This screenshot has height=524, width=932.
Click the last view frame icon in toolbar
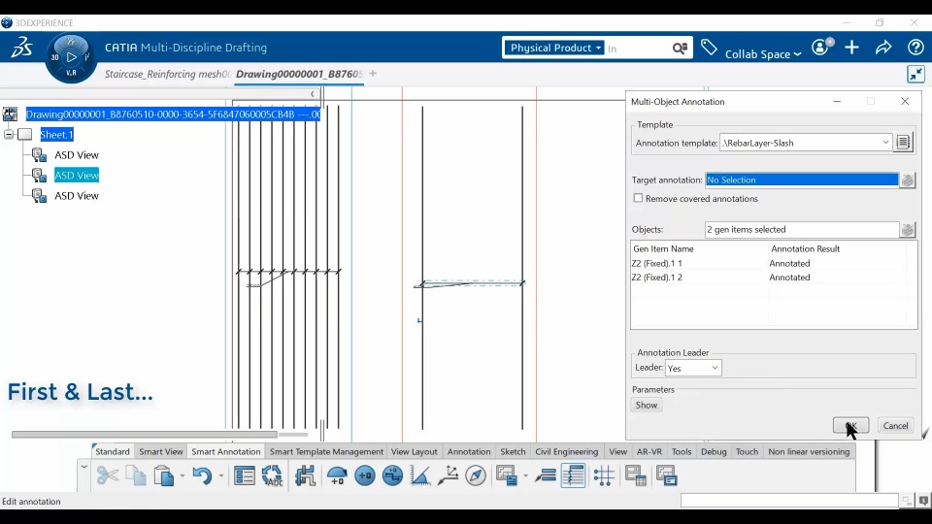tap(667, 475)
